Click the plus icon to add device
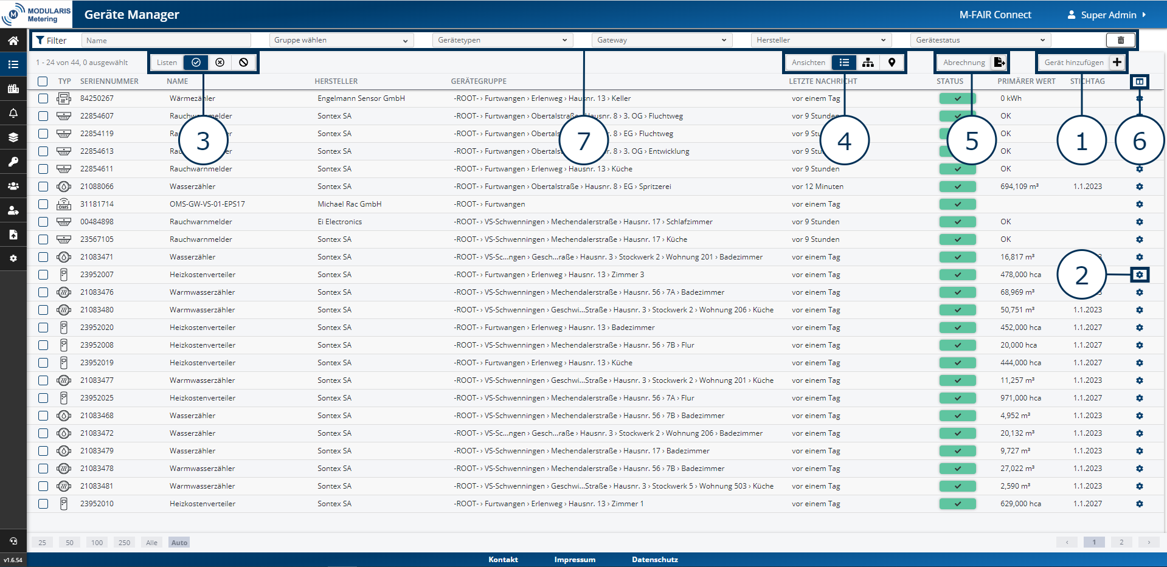The width and height of the screenshot is (1167, 567). point(1117,63)
